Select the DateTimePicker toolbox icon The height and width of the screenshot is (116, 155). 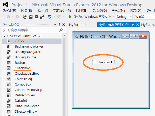pyautogui.click(x=9, y=106)
